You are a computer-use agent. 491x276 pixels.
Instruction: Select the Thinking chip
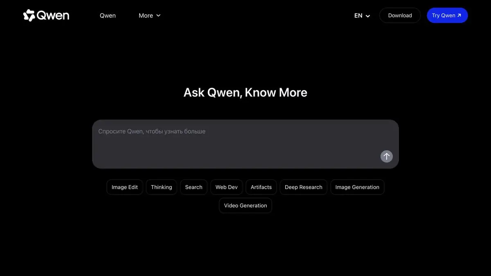click(x=162, y=187)
